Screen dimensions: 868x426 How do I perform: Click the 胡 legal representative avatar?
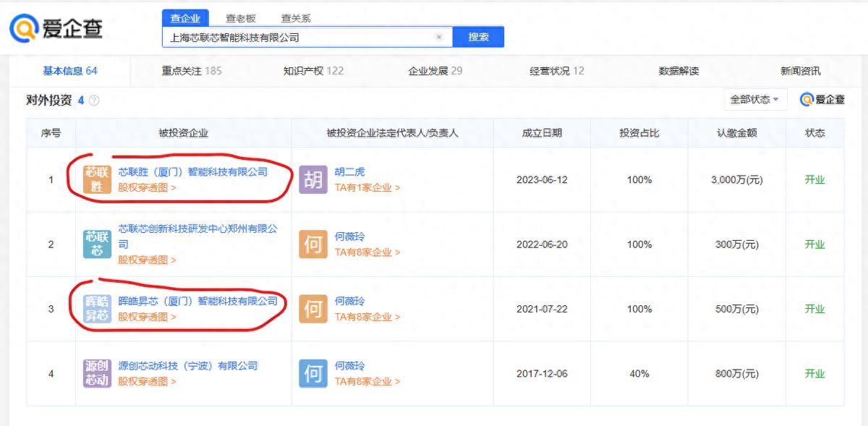click(x=312, y=179)
